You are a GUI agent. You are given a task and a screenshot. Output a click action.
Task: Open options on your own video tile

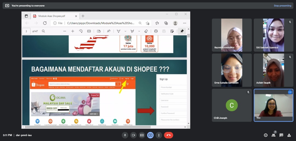point(290,92)
